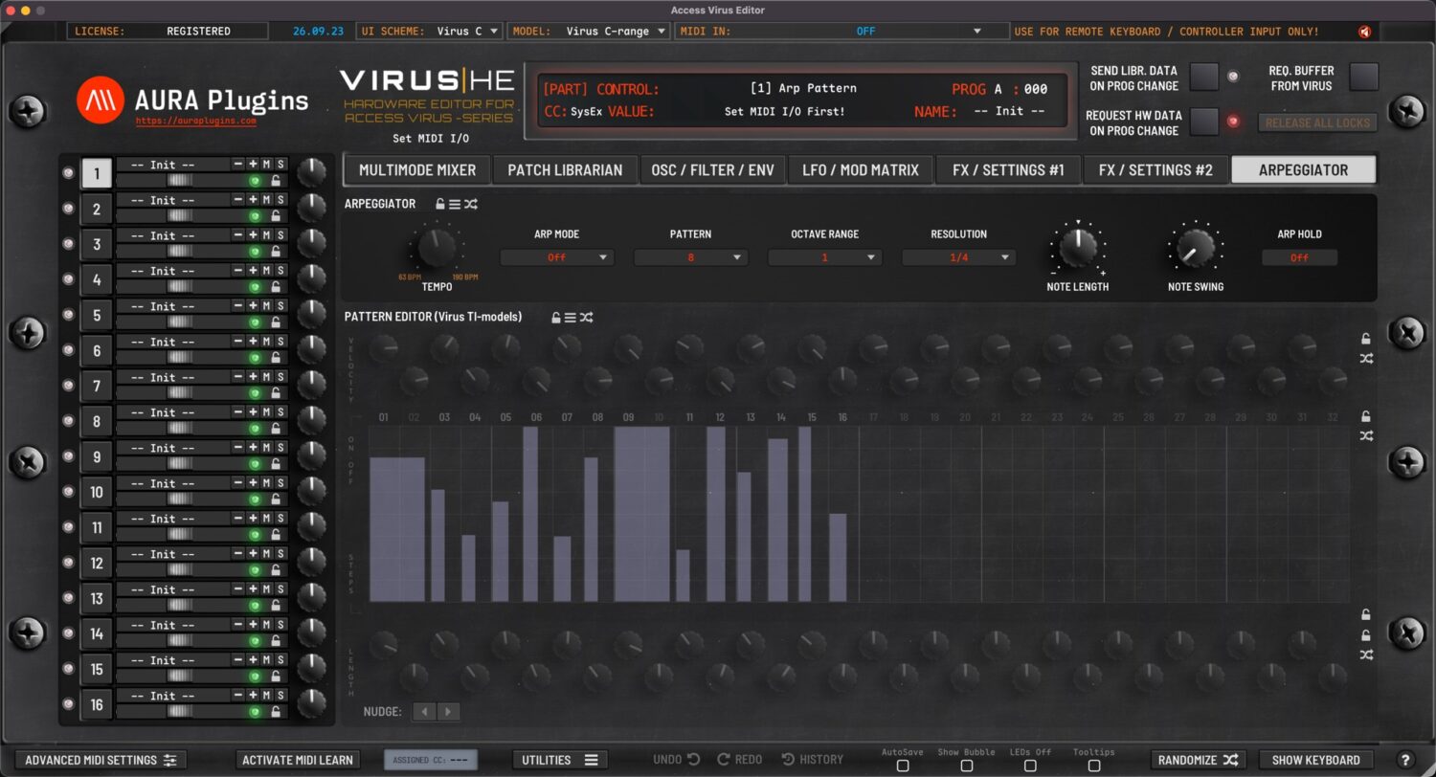Click the NOTE LENGTH knob
1436x777 pixels.
pos(1078,247)
